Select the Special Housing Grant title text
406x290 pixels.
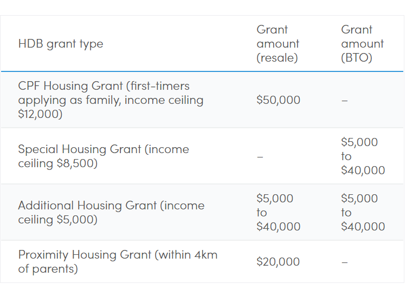pyautogui.click(x=80, y=149)
